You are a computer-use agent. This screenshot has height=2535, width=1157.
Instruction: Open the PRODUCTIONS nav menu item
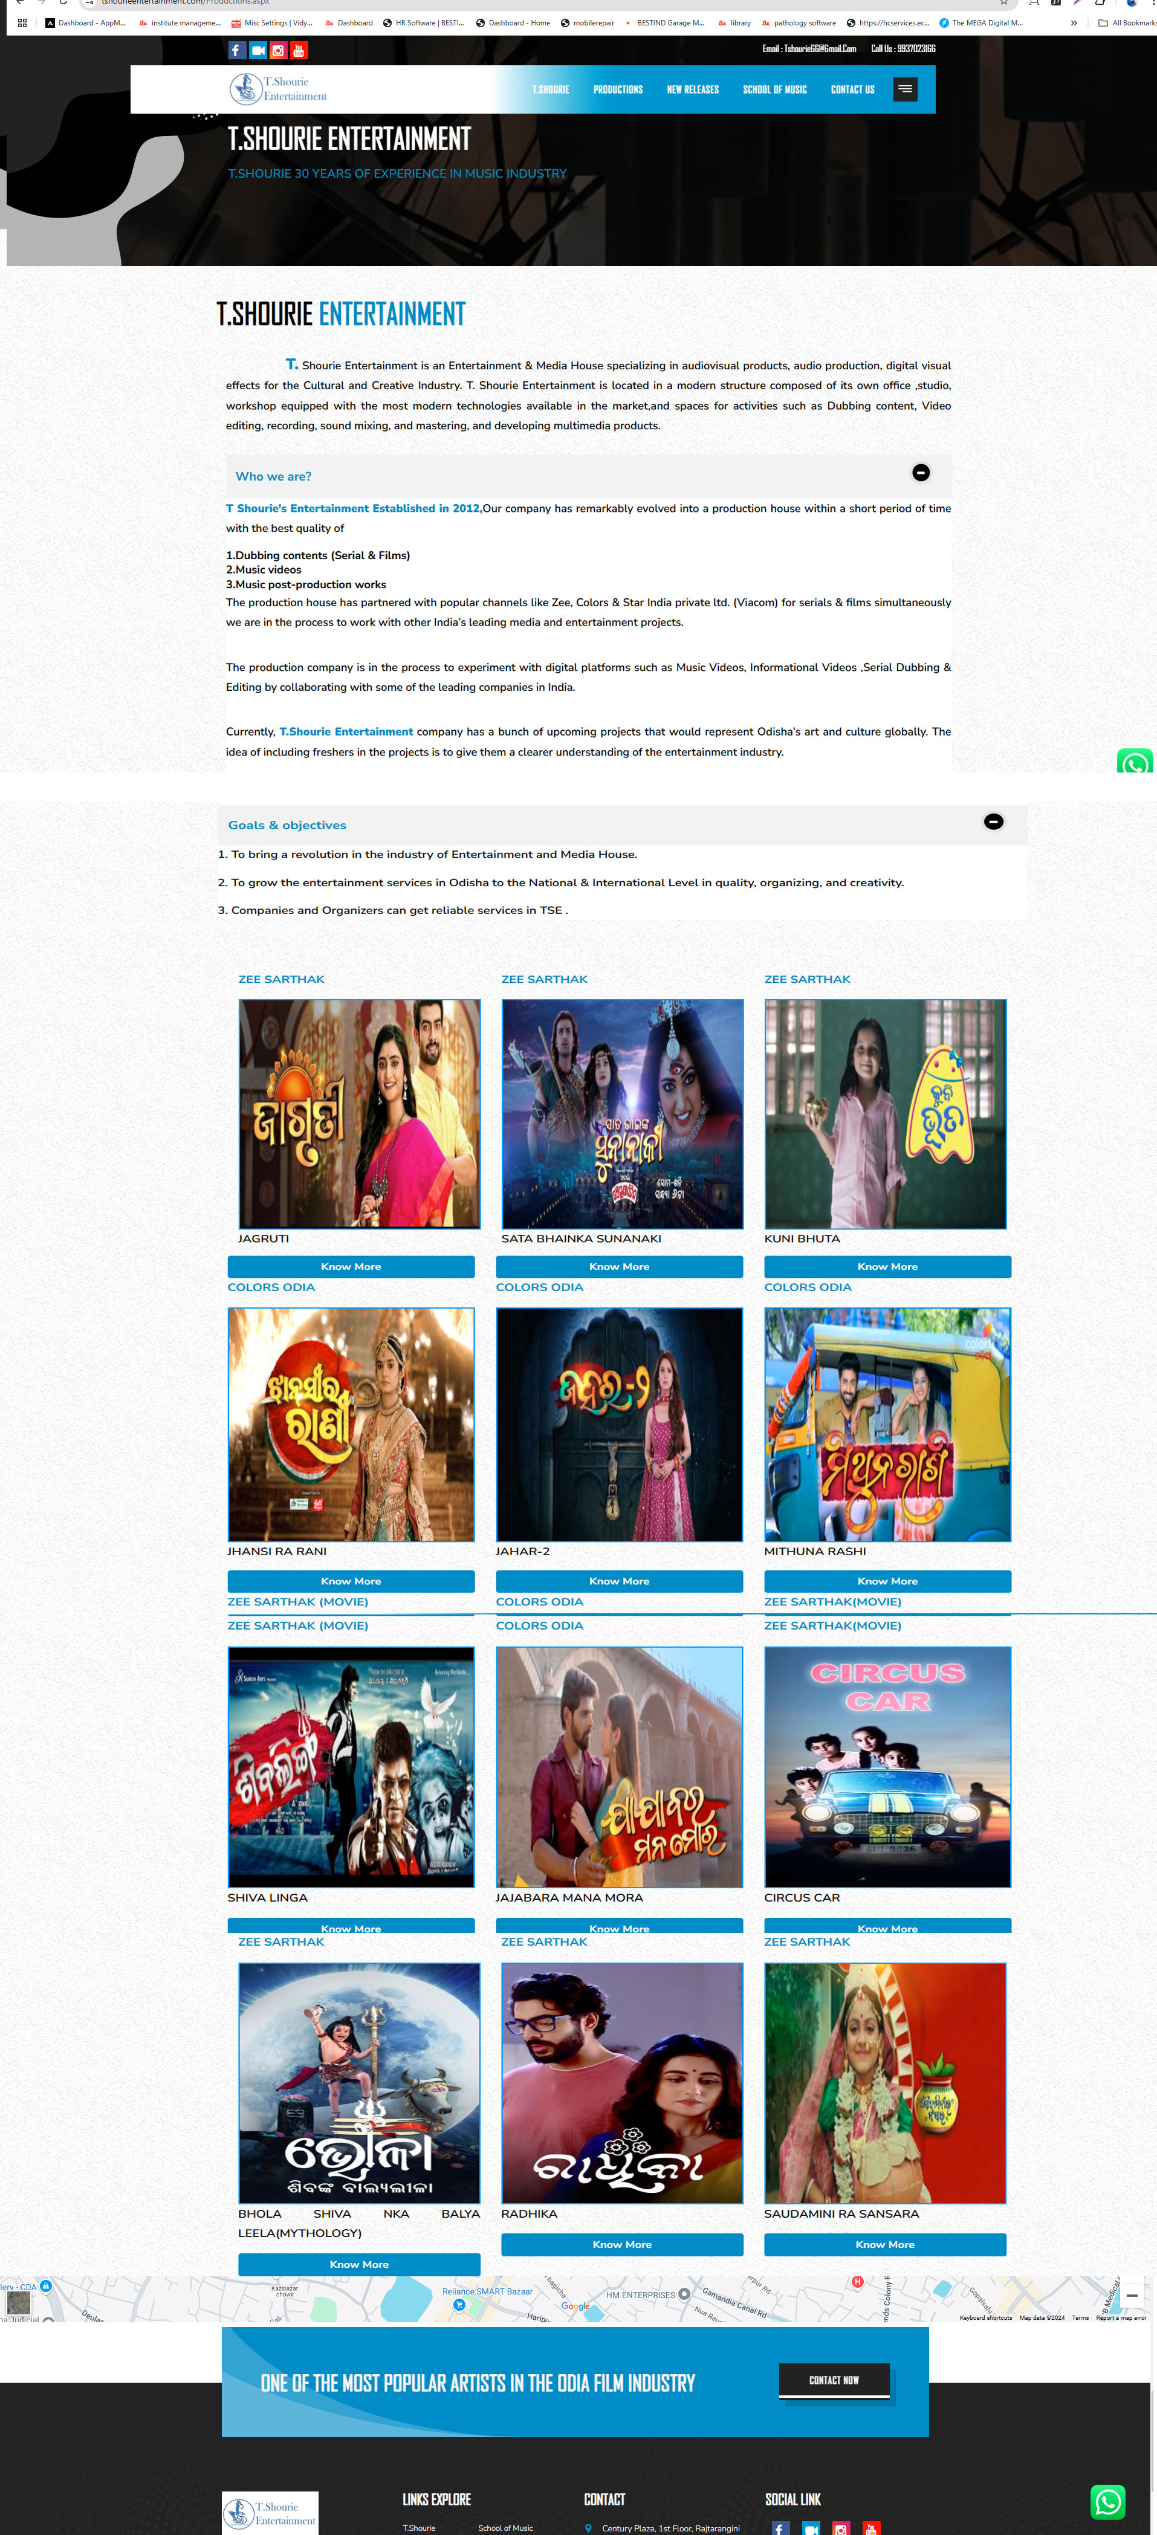(x=618, y=89)
